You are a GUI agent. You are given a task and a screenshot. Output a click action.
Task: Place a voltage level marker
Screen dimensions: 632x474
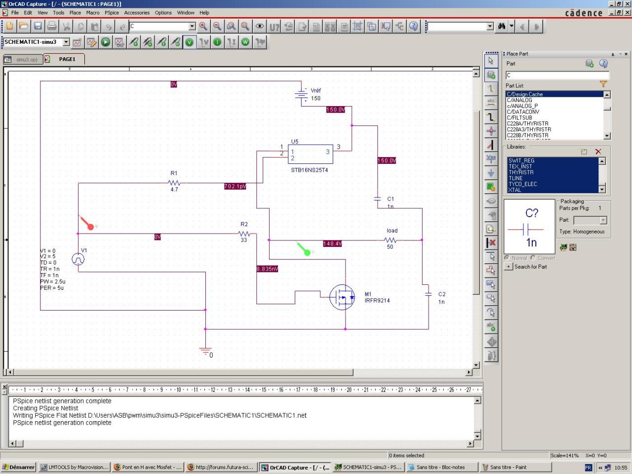pos(134,42)
